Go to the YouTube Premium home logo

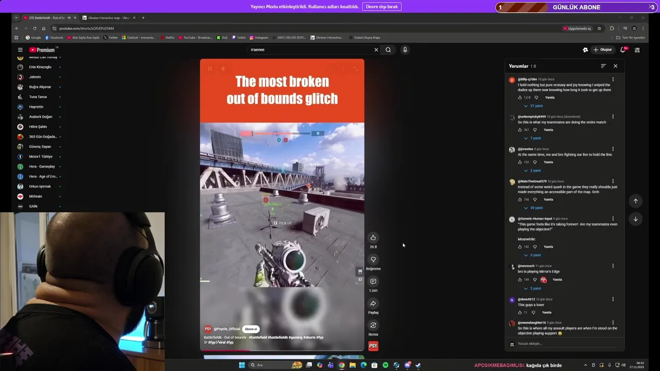point(43,50)
